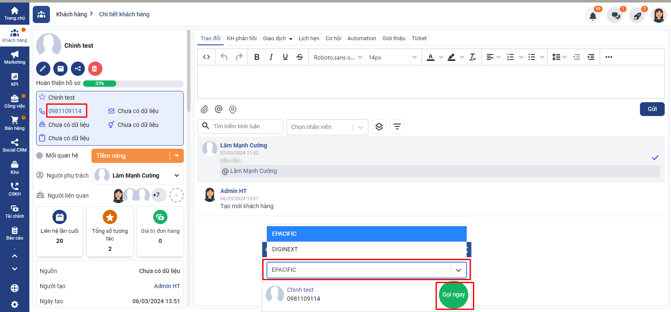Click the attachment paperclip icon

pyautogui.click(x=204, y=109)
